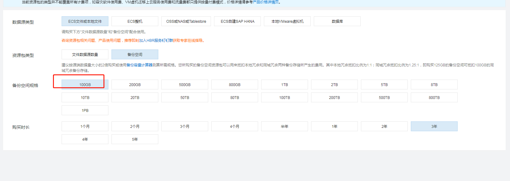Image resolution: width=510 pixels, height=181 pixels.
Task: Click the 数据源类型 label
Action: (x=23, y=22)
